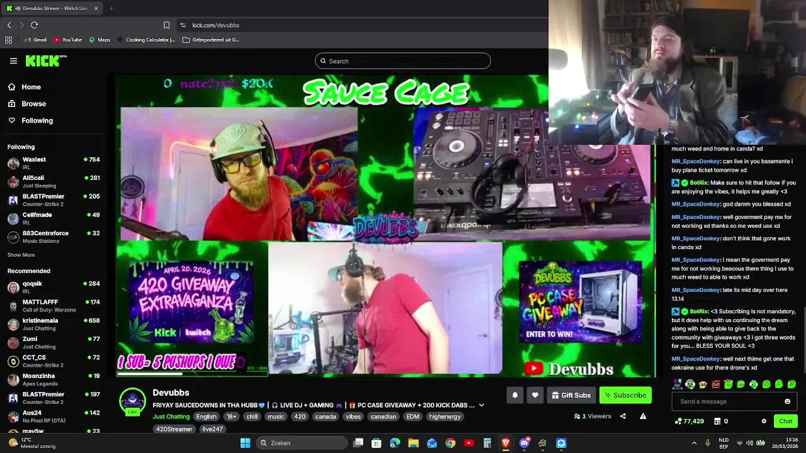Open the Cooking Calculator bookmark
The width and height of the screenshot is (806, 453).
click(x=146, y=40)
